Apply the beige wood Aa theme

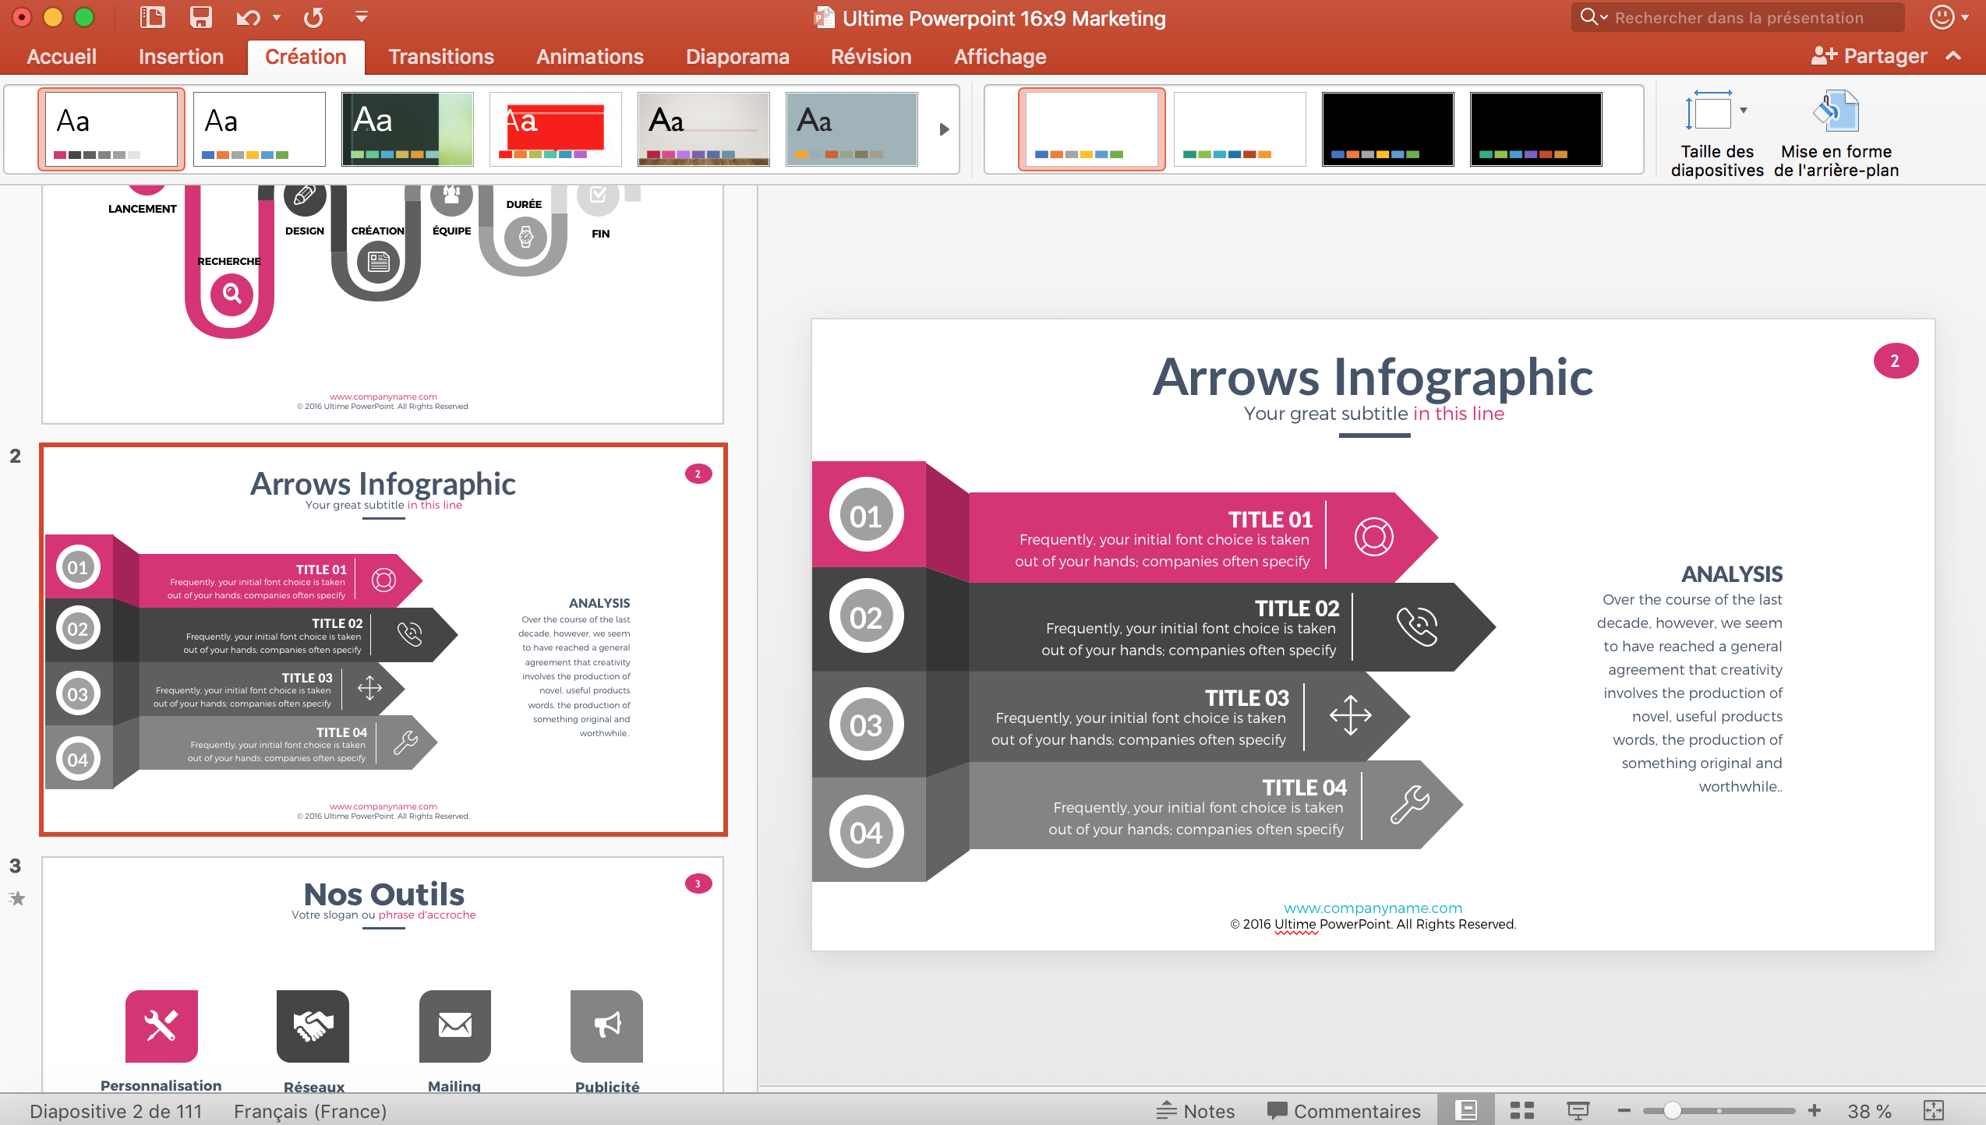(x=703, y=129)
